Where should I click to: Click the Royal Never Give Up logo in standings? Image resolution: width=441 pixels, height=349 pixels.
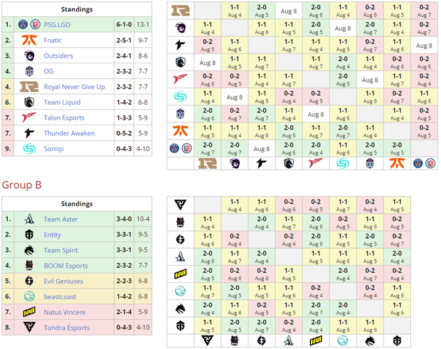(x=29, y=87)
